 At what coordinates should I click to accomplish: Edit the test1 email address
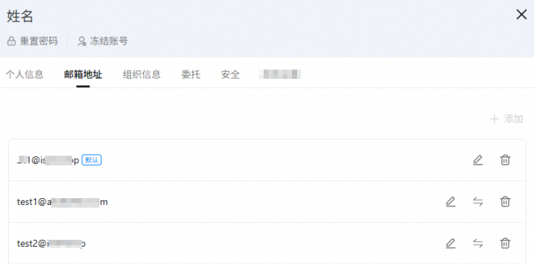pos(450,202)
